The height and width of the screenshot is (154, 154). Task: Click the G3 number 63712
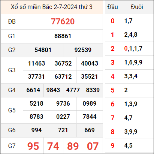63,76
